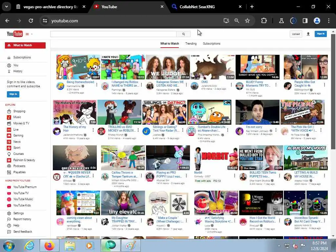
Task: Click the Upload button
Action: (x=296, y=34)
